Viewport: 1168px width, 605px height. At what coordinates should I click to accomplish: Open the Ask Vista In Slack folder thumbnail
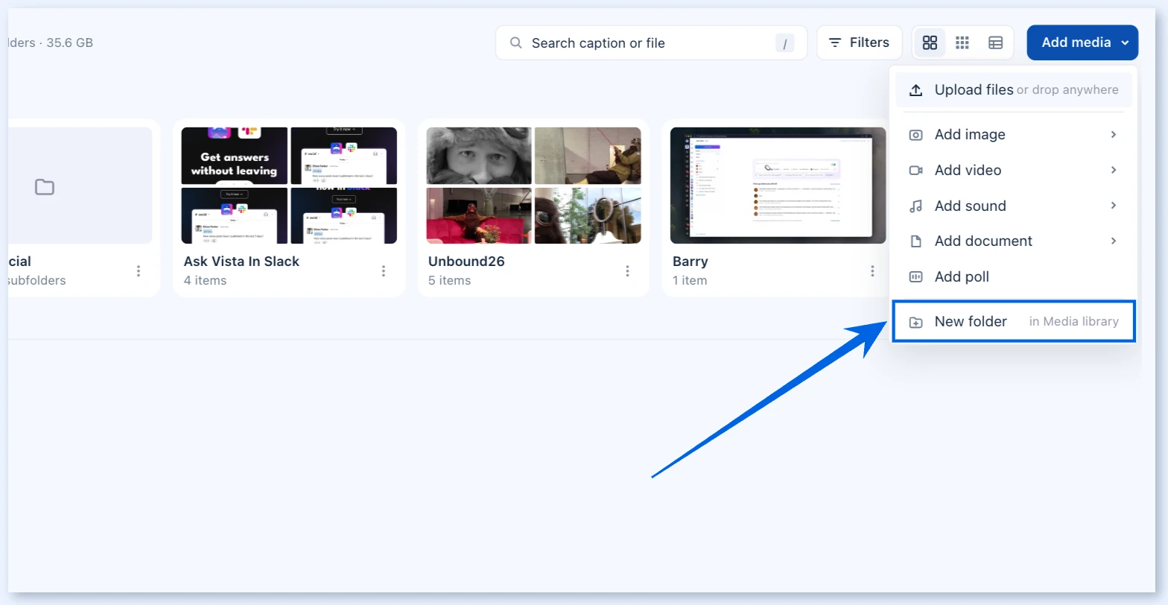pyautogui.click(x=289, y=186)
